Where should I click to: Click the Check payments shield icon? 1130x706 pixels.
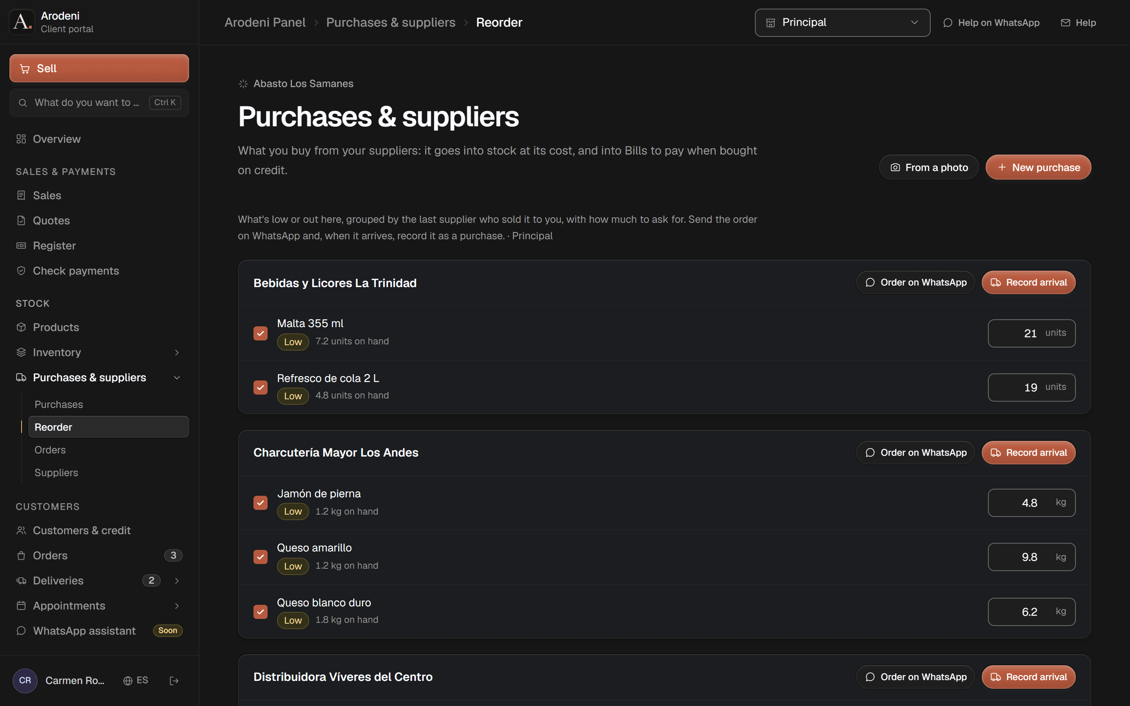(21, 271)
